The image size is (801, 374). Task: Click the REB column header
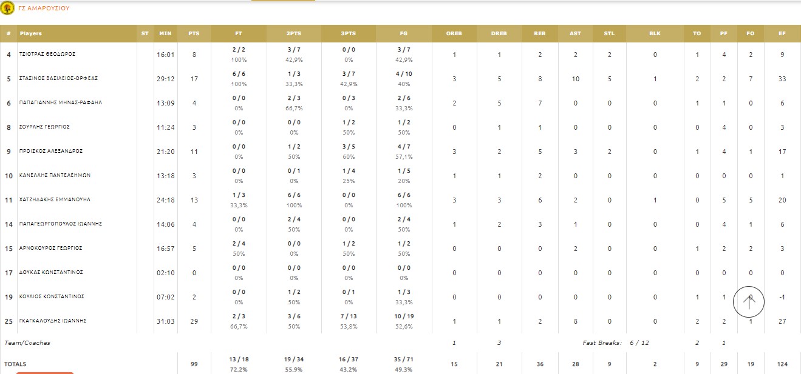point(539,33)
